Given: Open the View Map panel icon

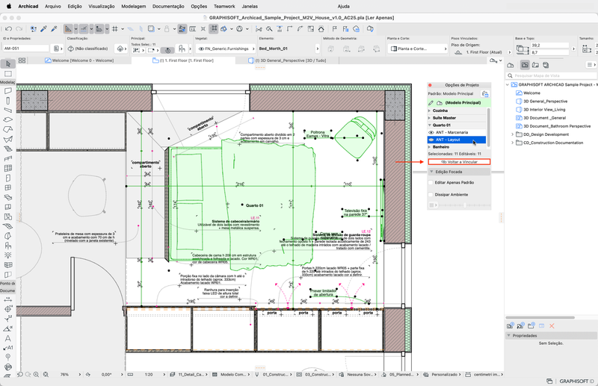Looking at the screenshot, I should 525,65.
